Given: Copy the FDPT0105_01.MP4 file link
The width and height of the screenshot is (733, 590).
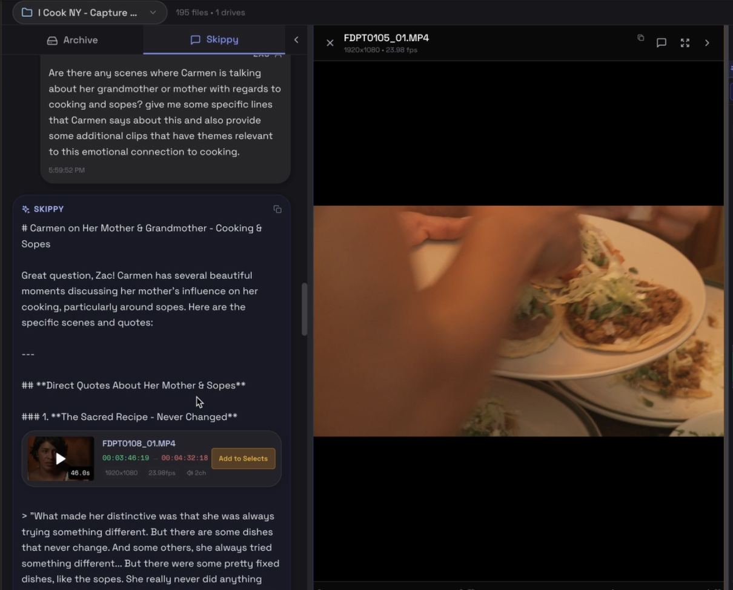Looking at the screenshot, I should 640,38.
